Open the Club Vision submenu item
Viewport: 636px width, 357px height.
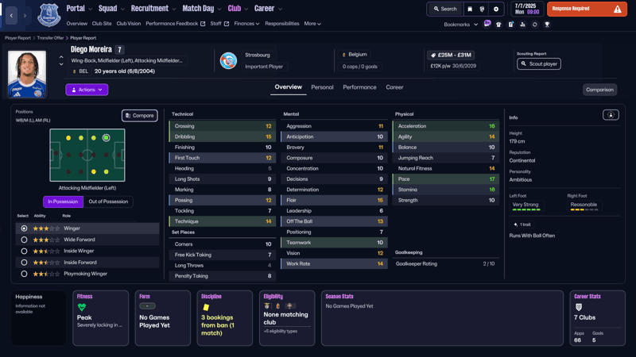click(x=129, y=24)
